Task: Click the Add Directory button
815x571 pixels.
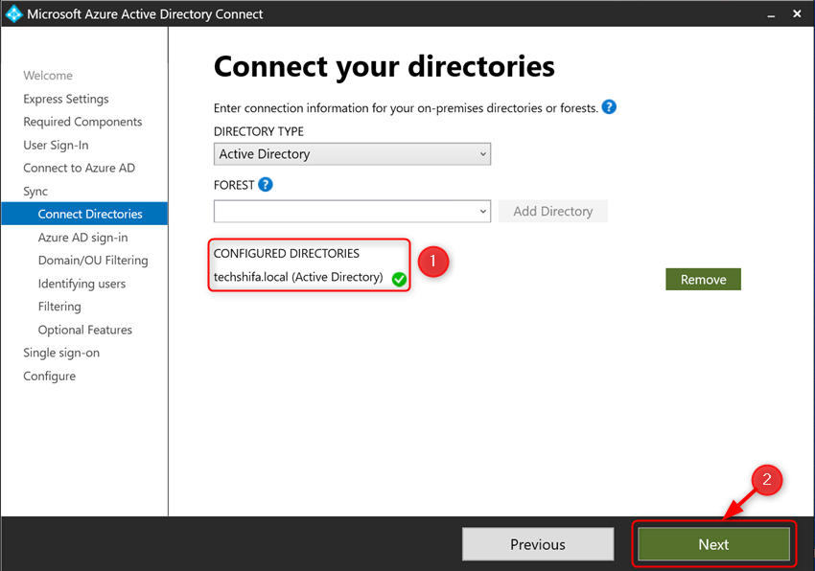Action: (x=552, y=210)
